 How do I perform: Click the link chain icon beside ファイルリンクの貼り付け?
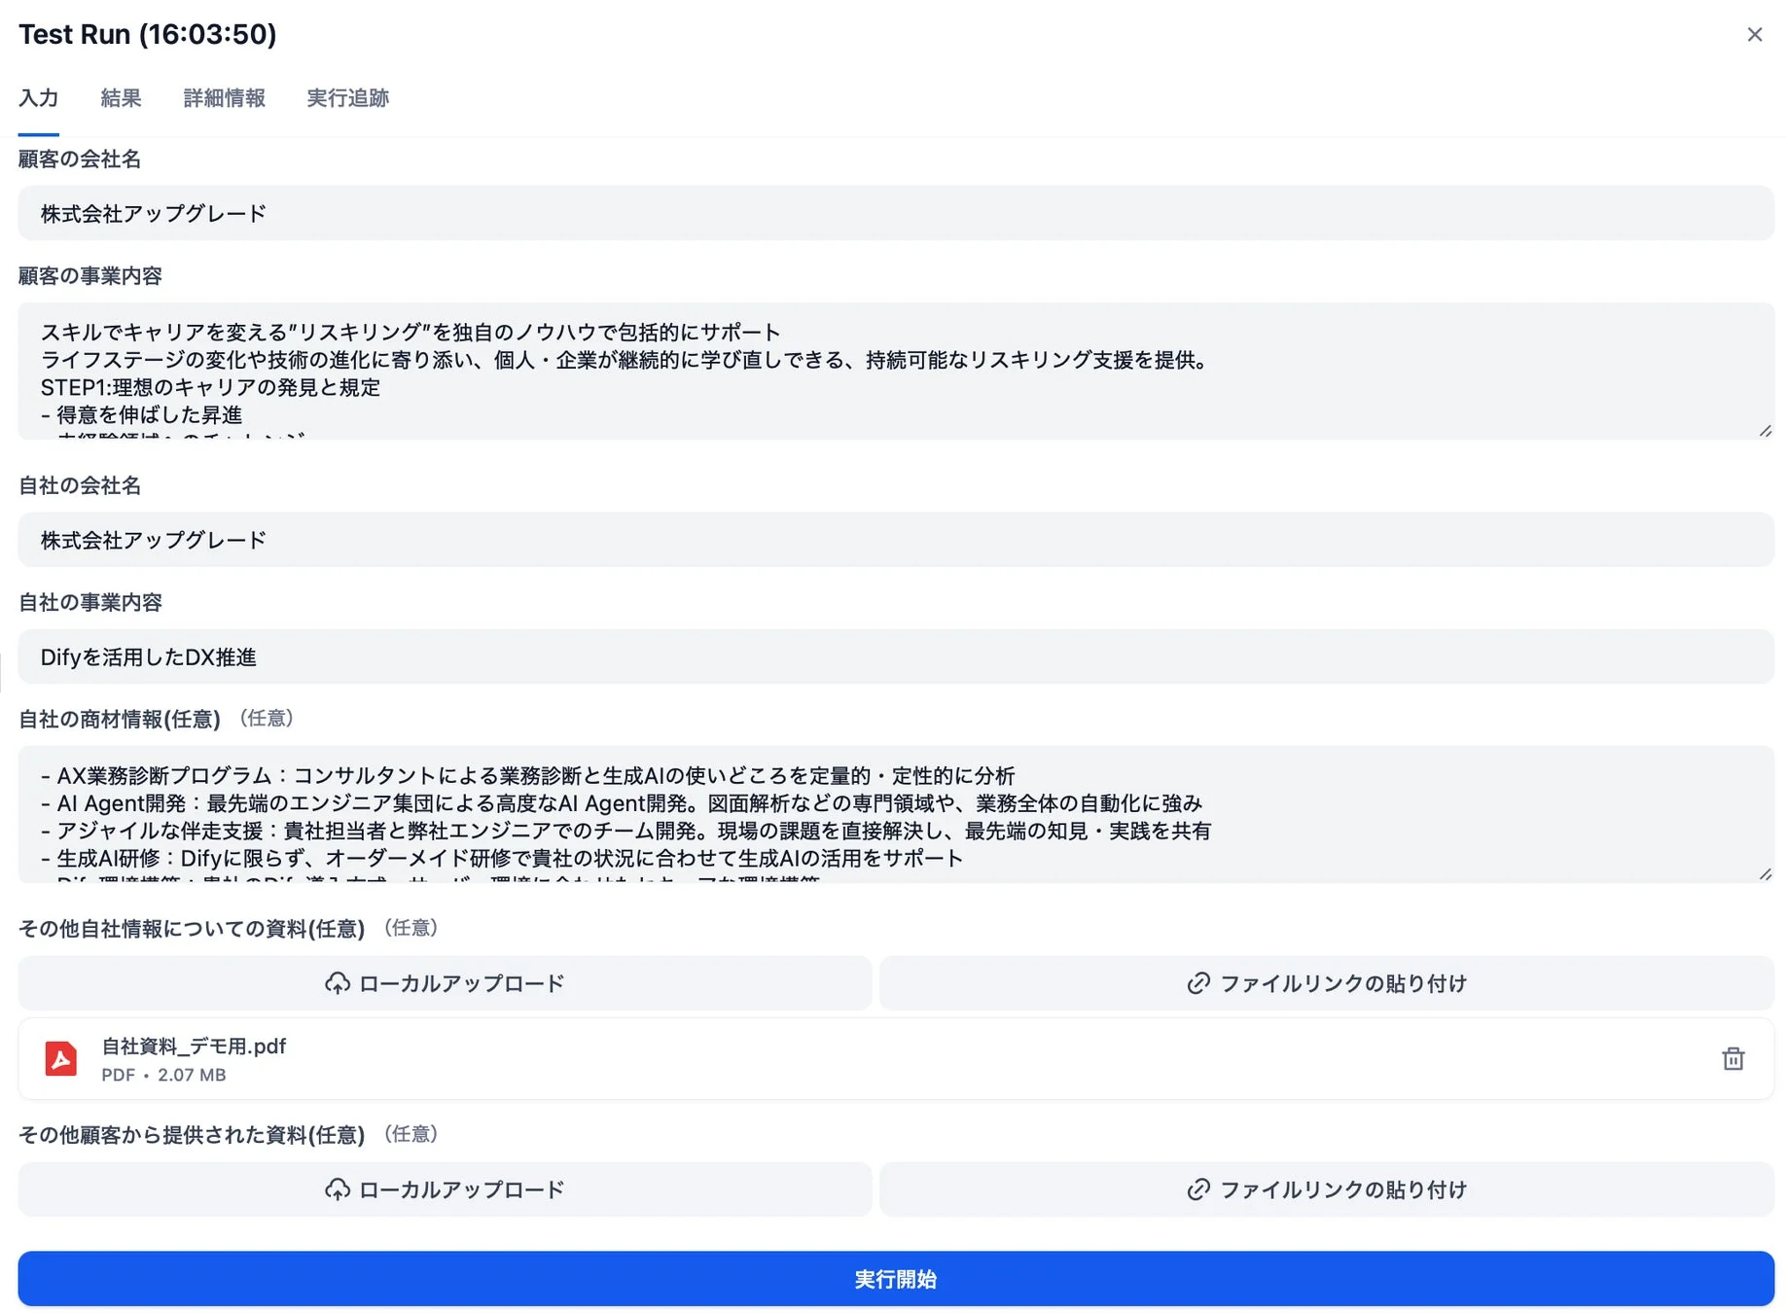click(x=1197, y=983)
